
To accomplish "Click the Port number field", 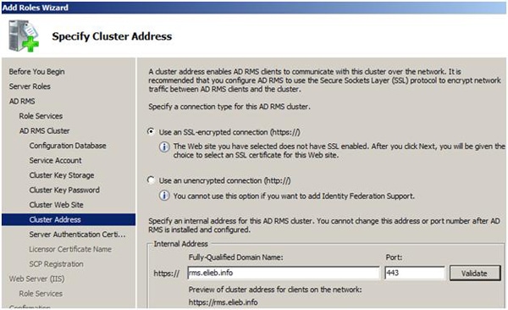I will [x=414, y=273].
